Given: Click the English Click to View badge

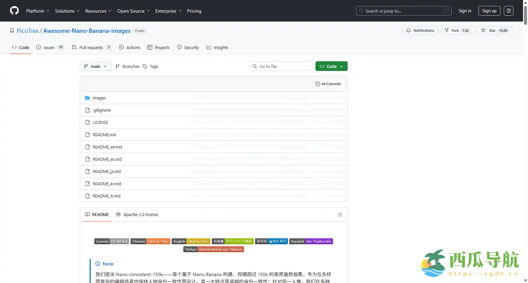Looking at the screenshot, I should (x=191, y=242).
